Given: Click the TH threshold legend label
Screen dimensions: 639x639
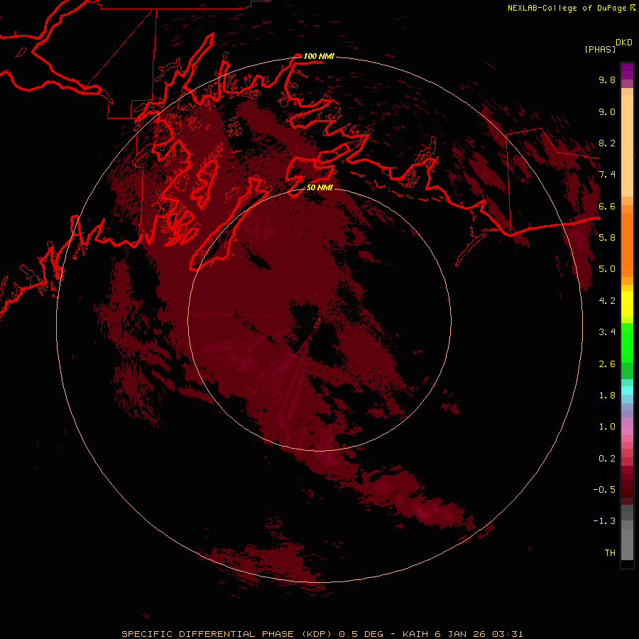Looking at the screenshot, I should tap(610, 552).
